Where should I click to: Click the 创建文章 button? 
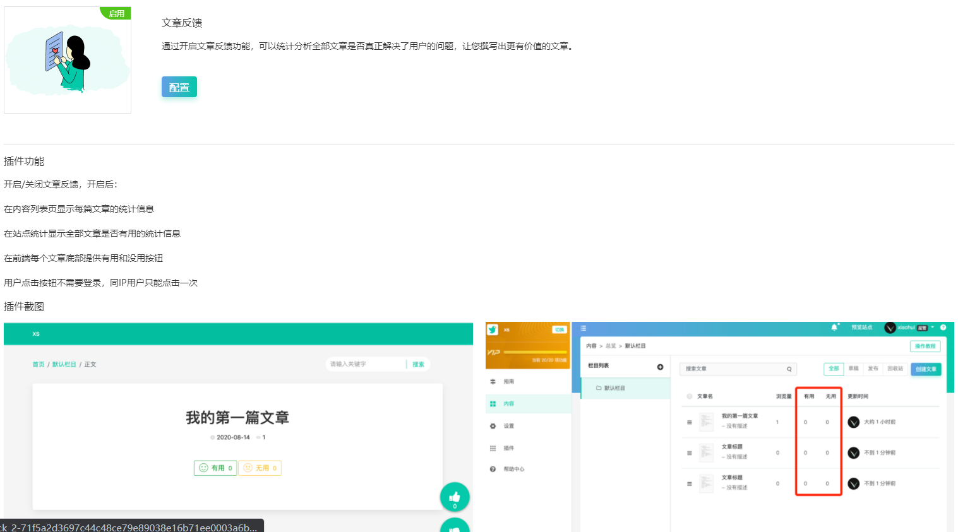coord(926,369)
